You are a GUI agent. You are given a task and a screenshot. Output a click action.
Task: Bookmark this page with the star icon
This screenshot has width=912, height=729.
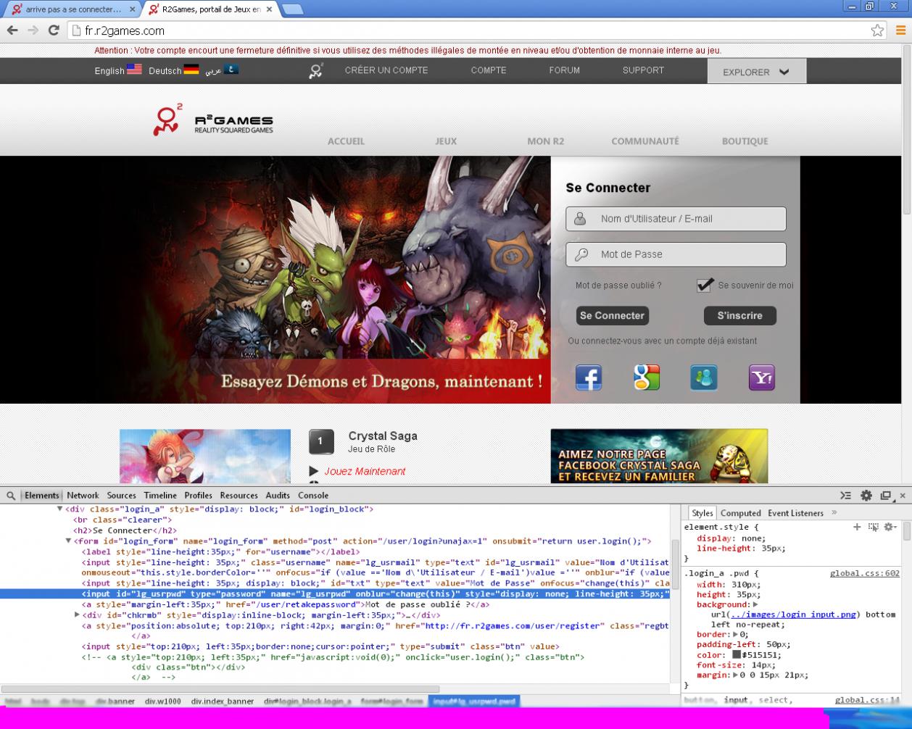pos(877,30)
